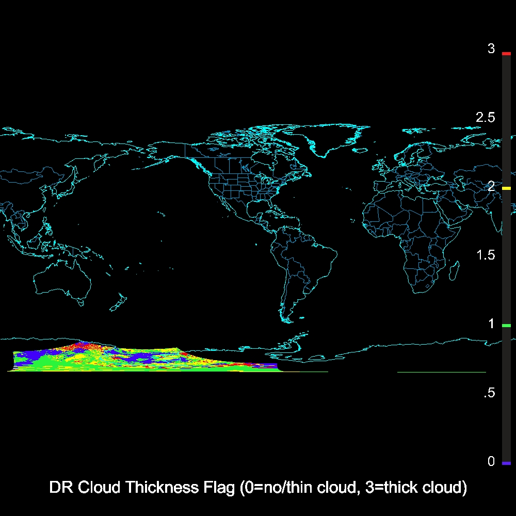Select the 2.5 label on the colorbar
This screenshot has height=516, width=516.
(x=485, y=118)
